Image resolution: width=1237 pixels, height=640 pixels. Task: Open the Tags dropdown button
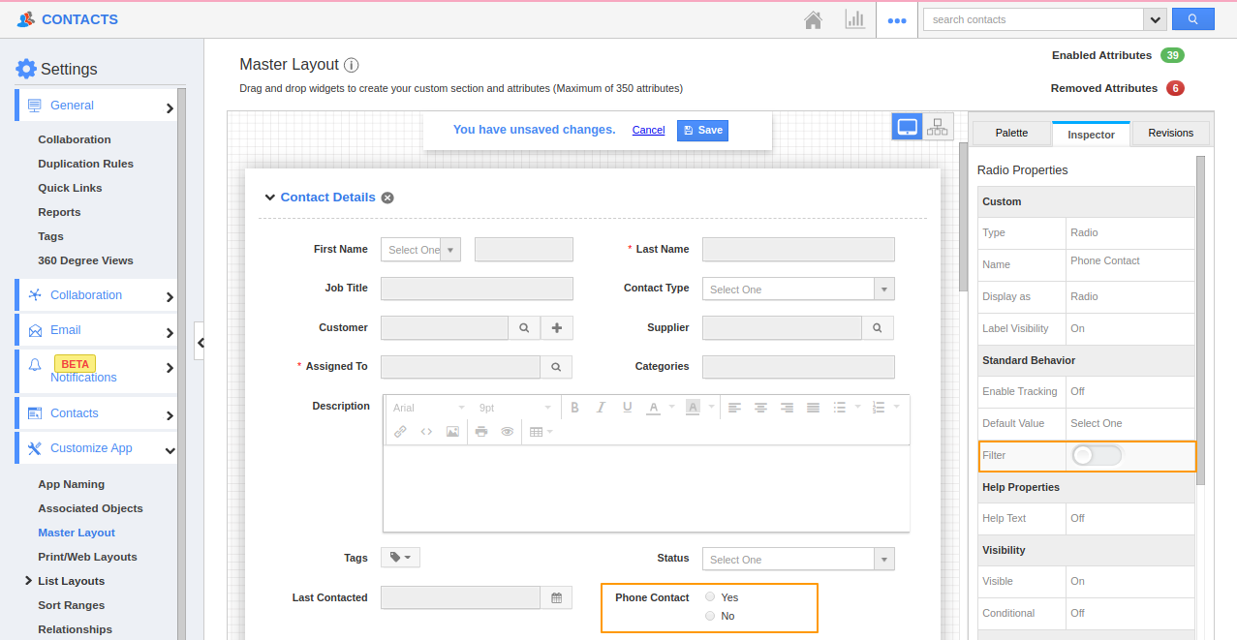point(400,558)
